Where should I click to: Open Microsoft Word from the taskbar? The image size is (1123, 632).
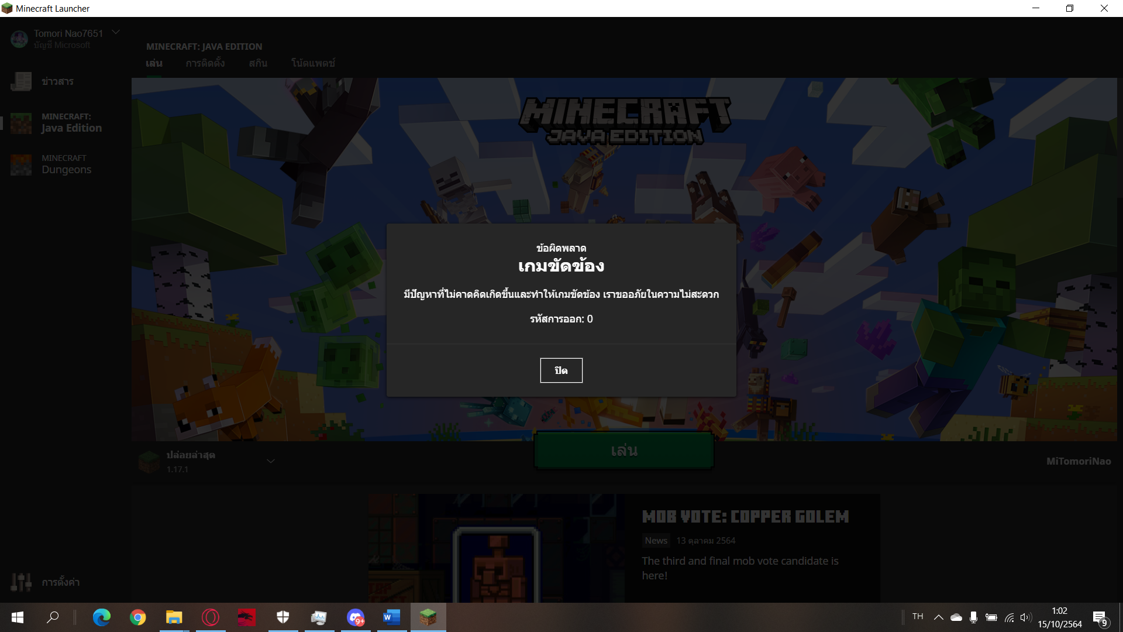(x=392, y=617)
